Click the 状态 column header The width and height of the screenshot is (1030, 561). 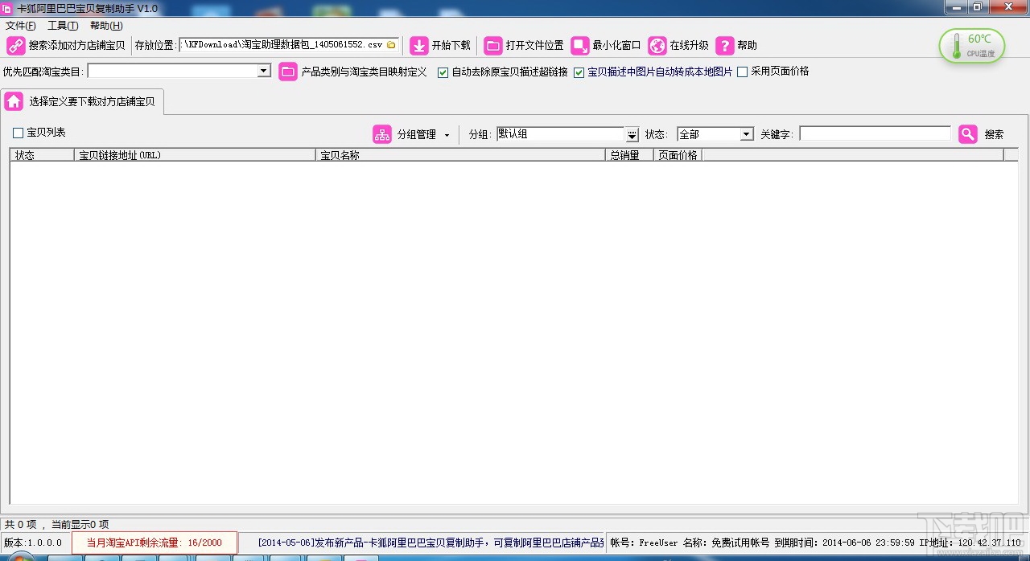(43, 155)
